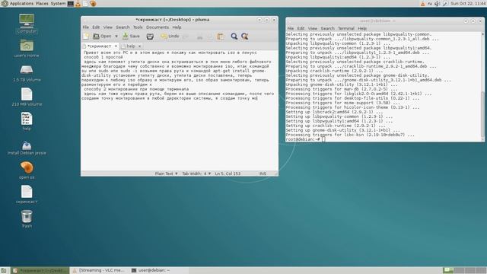
Task: Click the Trash desktop icon
Action: click(x=27, y=218)
